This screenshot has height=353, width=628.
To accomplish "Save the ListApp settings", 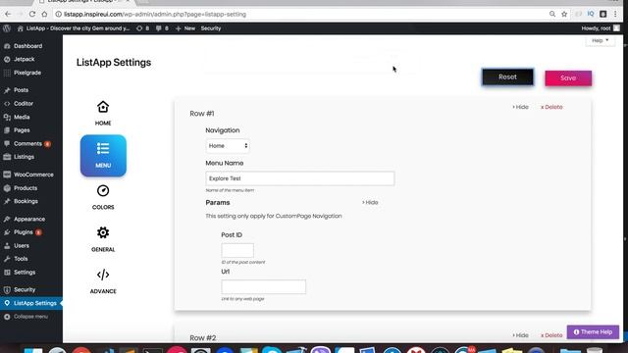I will pos(568,78).
